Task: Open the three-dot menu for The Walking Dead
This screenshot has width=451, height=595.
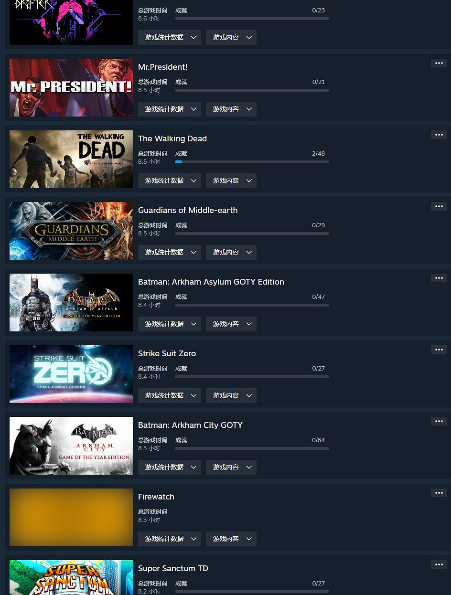Action: (439, 135)
